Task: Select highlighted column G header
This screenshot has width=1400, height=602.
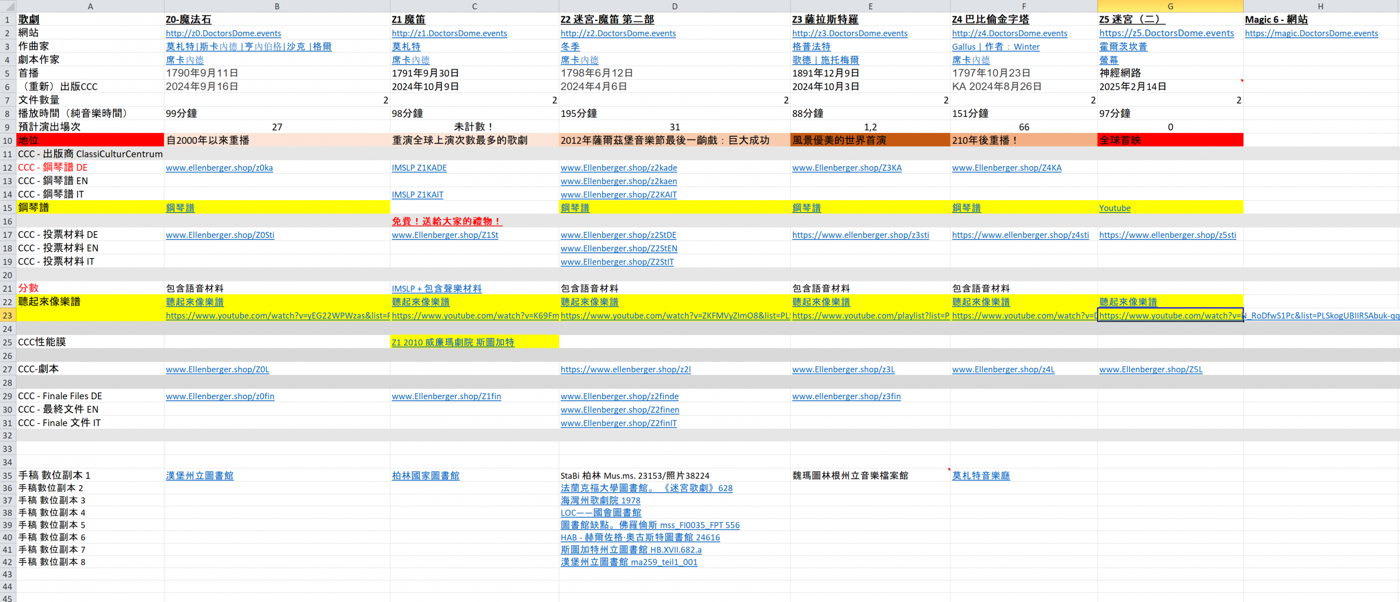Action: point(1170,6)
